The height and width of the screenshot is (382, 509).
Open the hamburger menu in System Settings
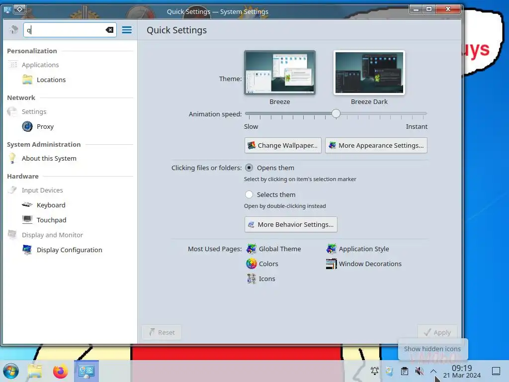pyautogui.click(x=127, y=30)
